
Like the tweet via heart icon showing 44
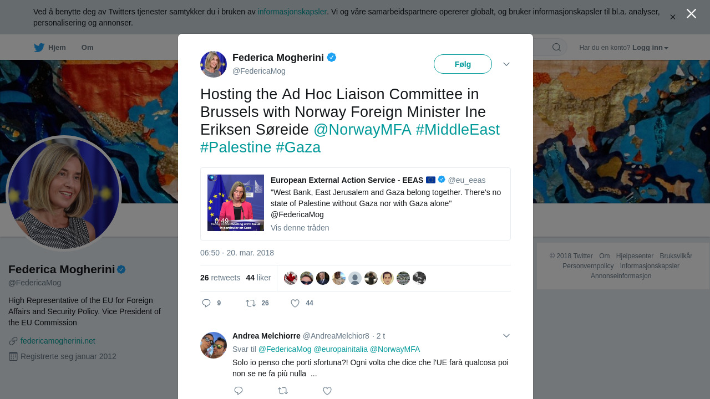click(295, 303)
